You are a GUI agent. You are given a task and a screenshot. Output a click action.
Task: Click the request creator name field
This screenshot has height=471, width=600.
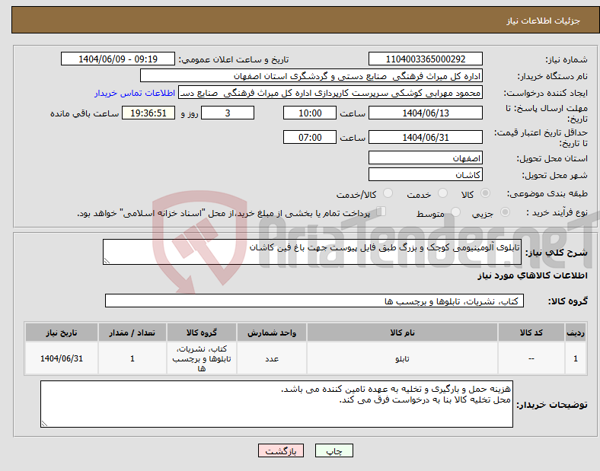pos(330,93)
